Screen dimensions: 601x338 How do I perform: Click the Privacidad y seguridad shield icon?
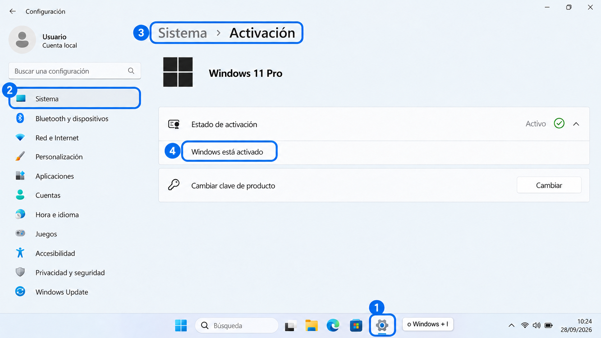[x=20, y=272]
